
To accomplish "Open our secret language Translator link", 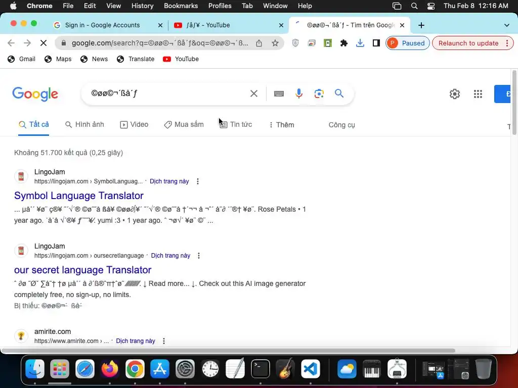I will point(82,270).
